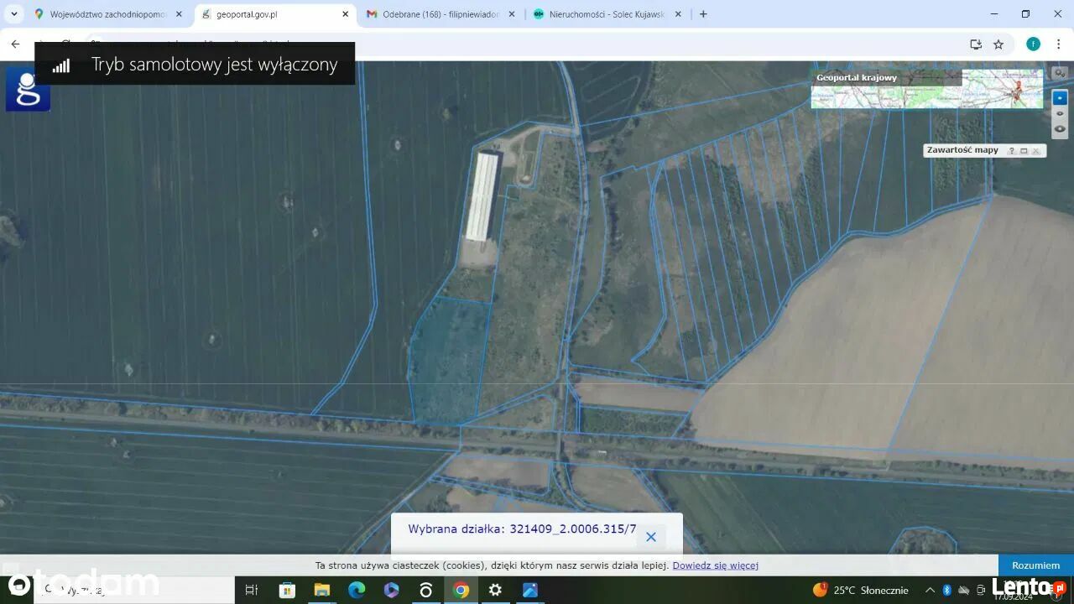
Task: Expand the Zawartość mapy panel window
Action: point(1024,151)
